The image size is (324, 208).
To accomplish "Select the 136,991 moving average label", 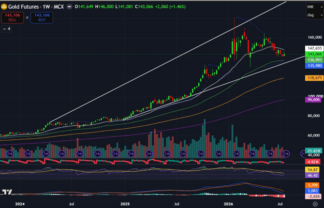I will point(314,60).
